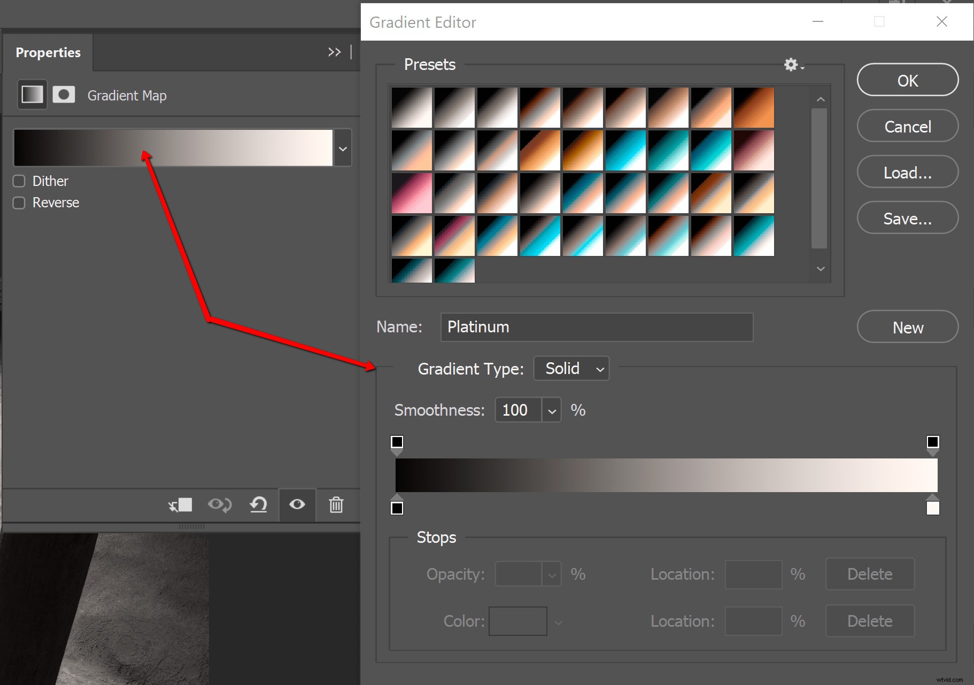Click the layer mask icon beside Gradient Map

[64, 94]
